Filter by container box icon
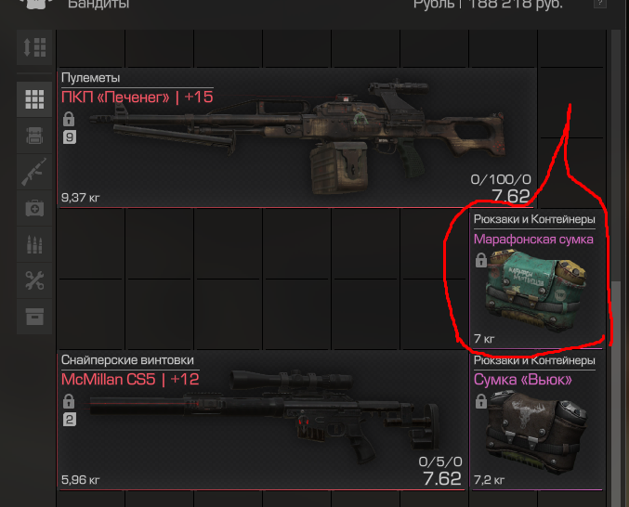Image resolution: width=629 pixels, height=507 pixels. (x=34, y=317)
